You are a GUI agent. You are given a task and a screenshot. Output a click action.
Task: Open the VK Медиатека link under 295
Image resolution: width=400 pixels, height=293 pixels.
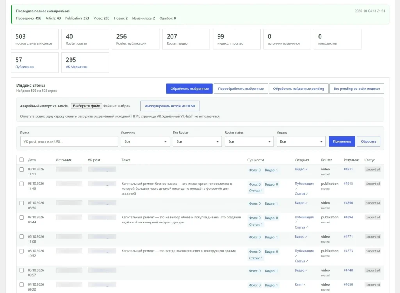click(x=77, y=67)
